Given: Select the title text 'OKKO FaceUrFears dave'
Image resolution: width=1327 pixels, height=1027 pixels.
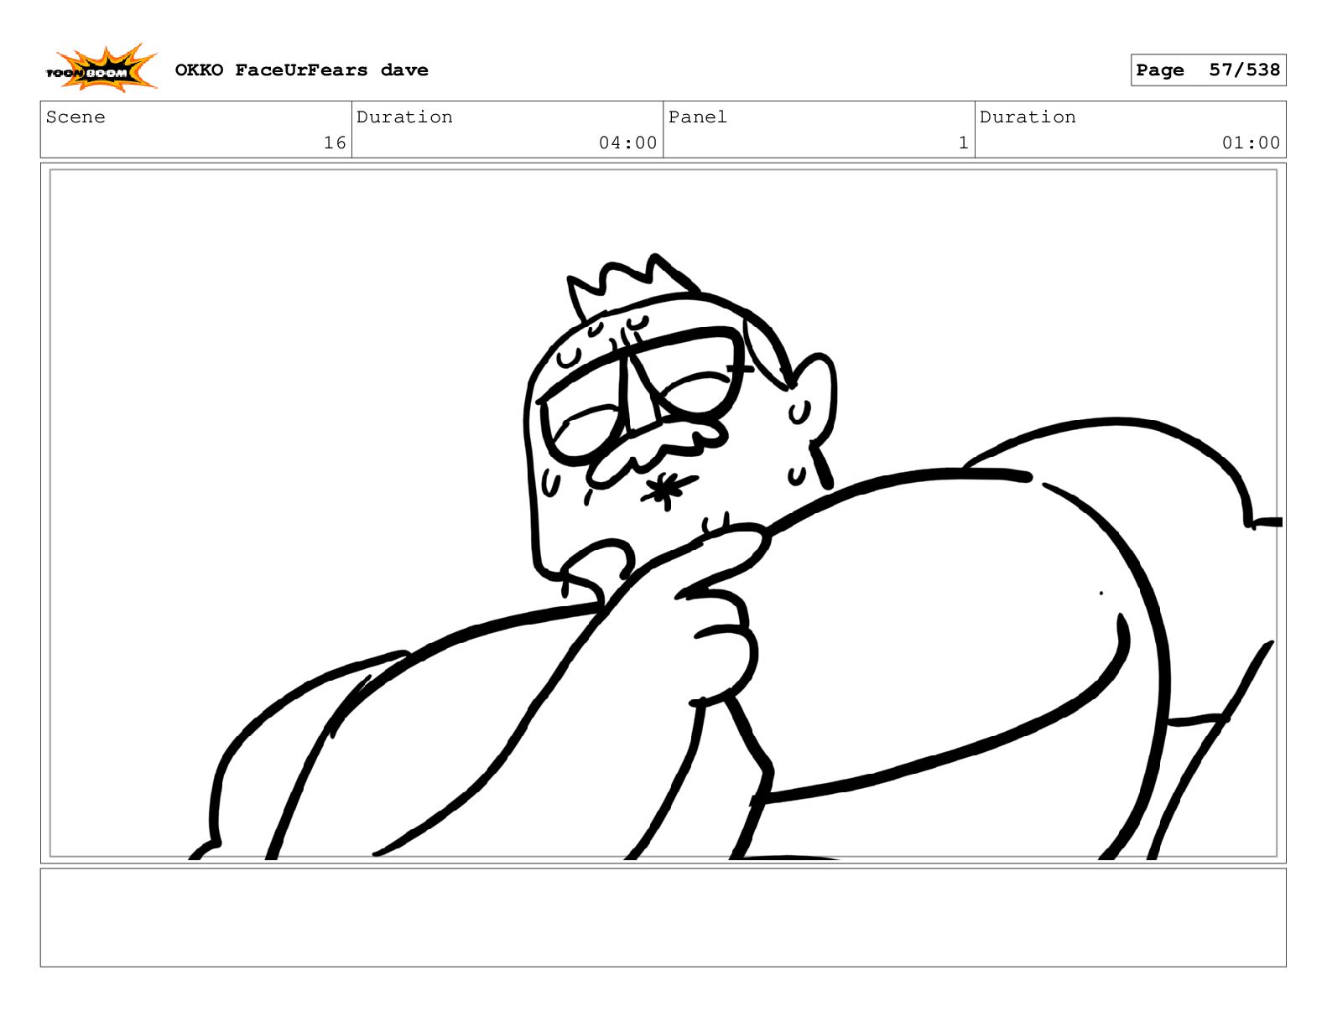Looking at the screenshot, I should pyautogui.click(x=301, y=70).
